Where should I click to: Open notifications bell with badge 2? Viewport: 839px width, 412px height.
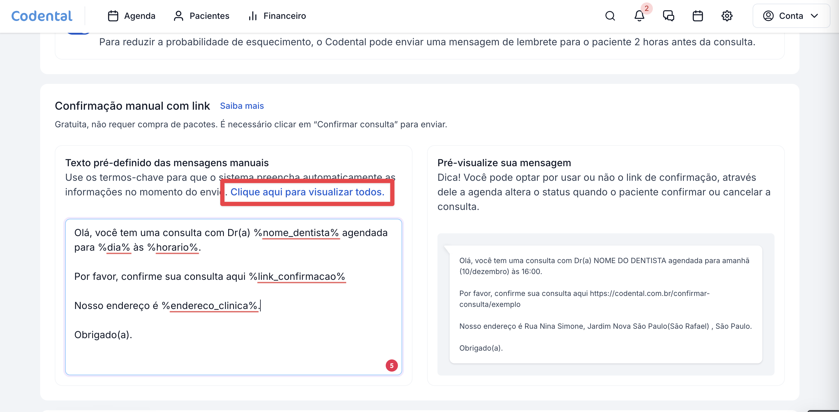pos(639,16)
